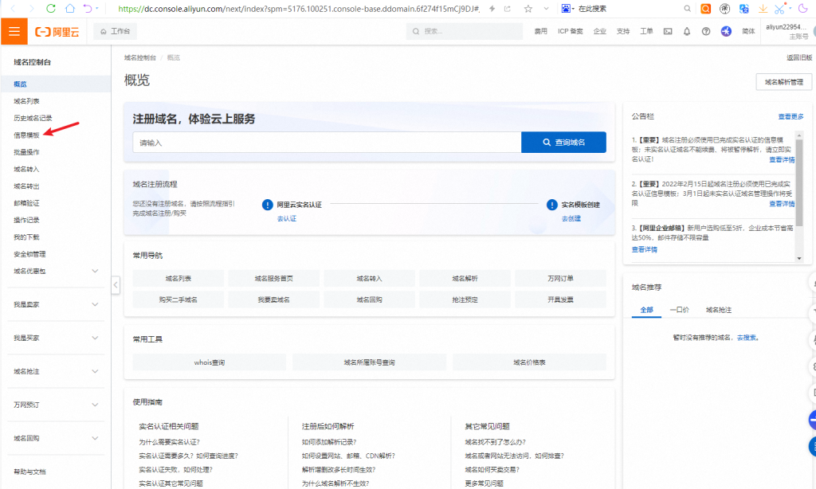Screen dimensions: 816x489
Task: Collapse the left sidebar with arrow handle
Action: pyautogui.click(x=116, y=284)
